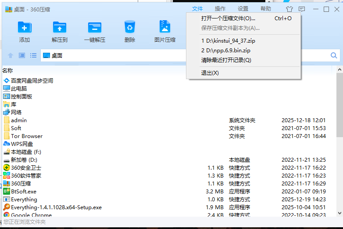Click the search magnifier icon
This screenshot has width=343, height=229.
334,55
